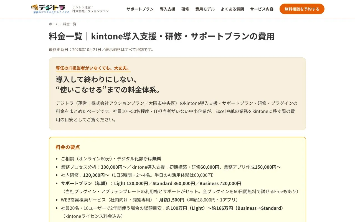
Task: Go back via ホーム breadcrumb
Action: point(54,24)
